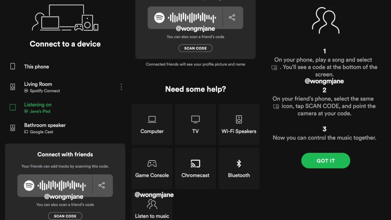Choose the Bathroom speaker Google Cast device
Screen dimensions: 391x220
[65, 128]
